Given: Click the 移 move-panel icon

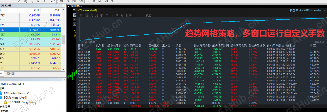Looking at the screenshot, I should 74,15.
